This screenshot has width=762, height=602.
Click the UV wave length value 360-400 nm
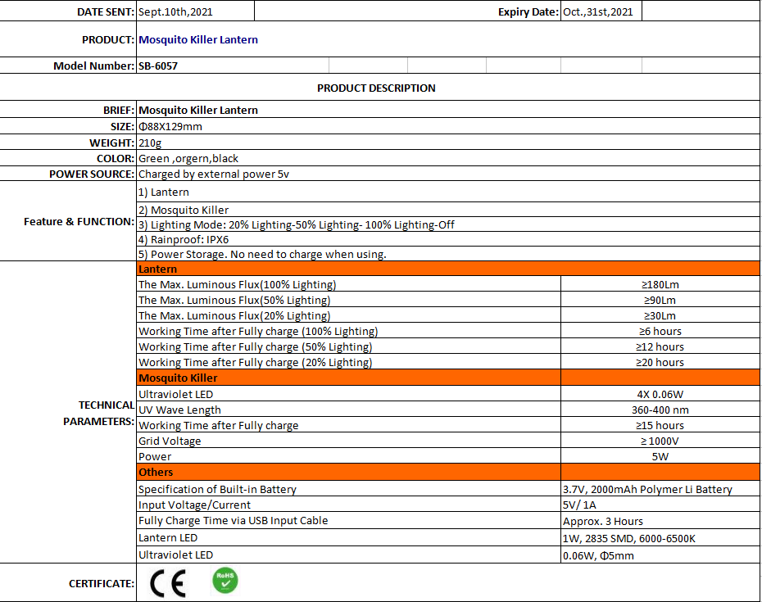660,410
